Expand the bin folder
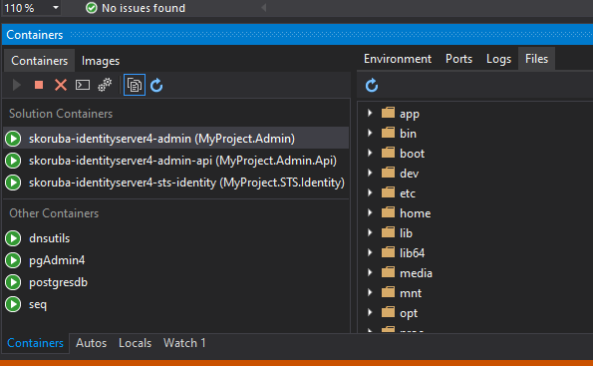The image size is (593, 366). [x=370, y=133]
